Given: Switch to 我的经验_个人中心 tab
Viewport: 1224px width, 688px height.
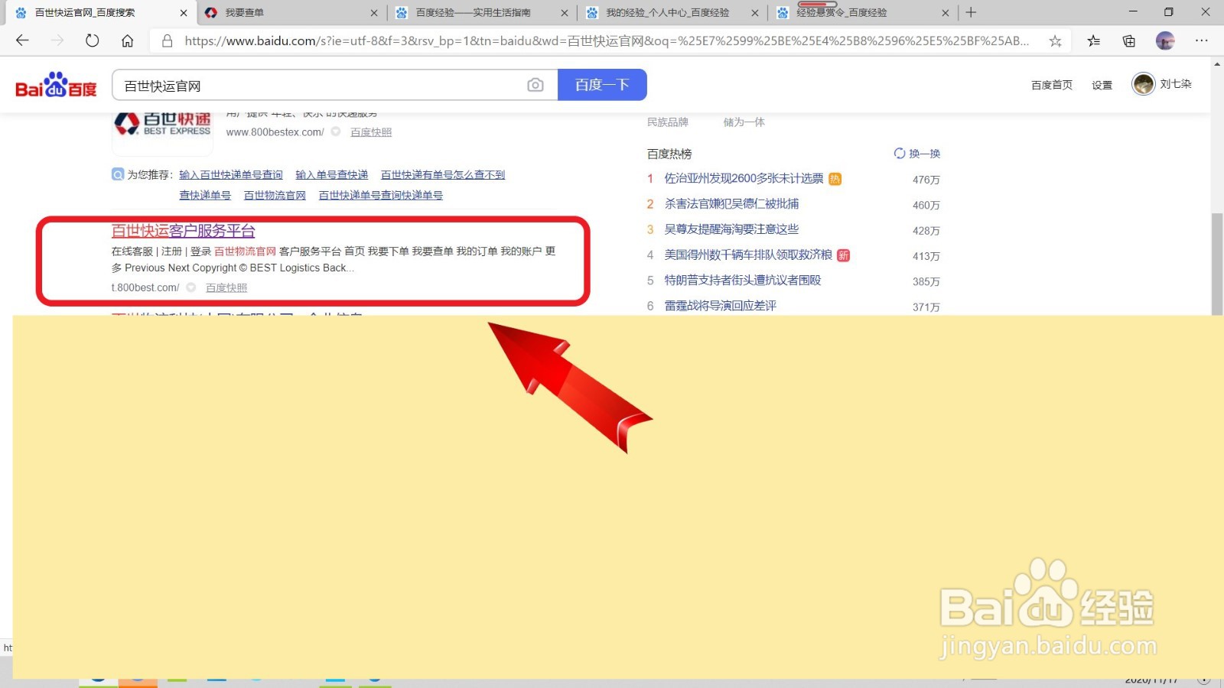Looking at the screenshot, I should pyautogui.click(x=672, y=12).
